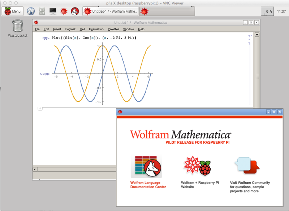This screenshot has height=211, width=289.
Task: Click the Mathematica notebook window title icon
Action: [x=36, y=22]
